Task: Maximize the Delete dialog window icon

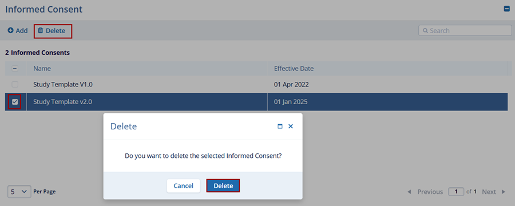Action: 280,126
